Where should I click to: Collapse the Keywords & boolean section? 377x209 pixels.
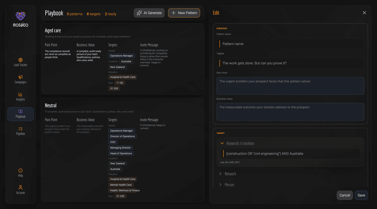[x=222, y=143]
